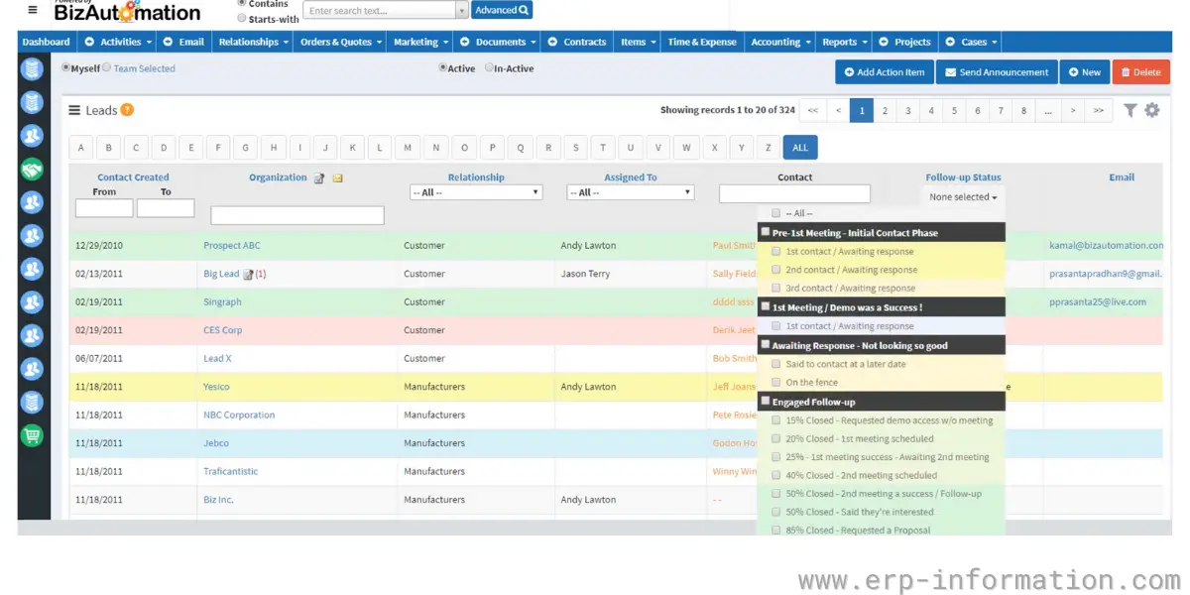Viewport: 1190px width, 595px height.
Task: Show all leads with the ALL tab
Action: pyautogui.click(x=800, y=148)
